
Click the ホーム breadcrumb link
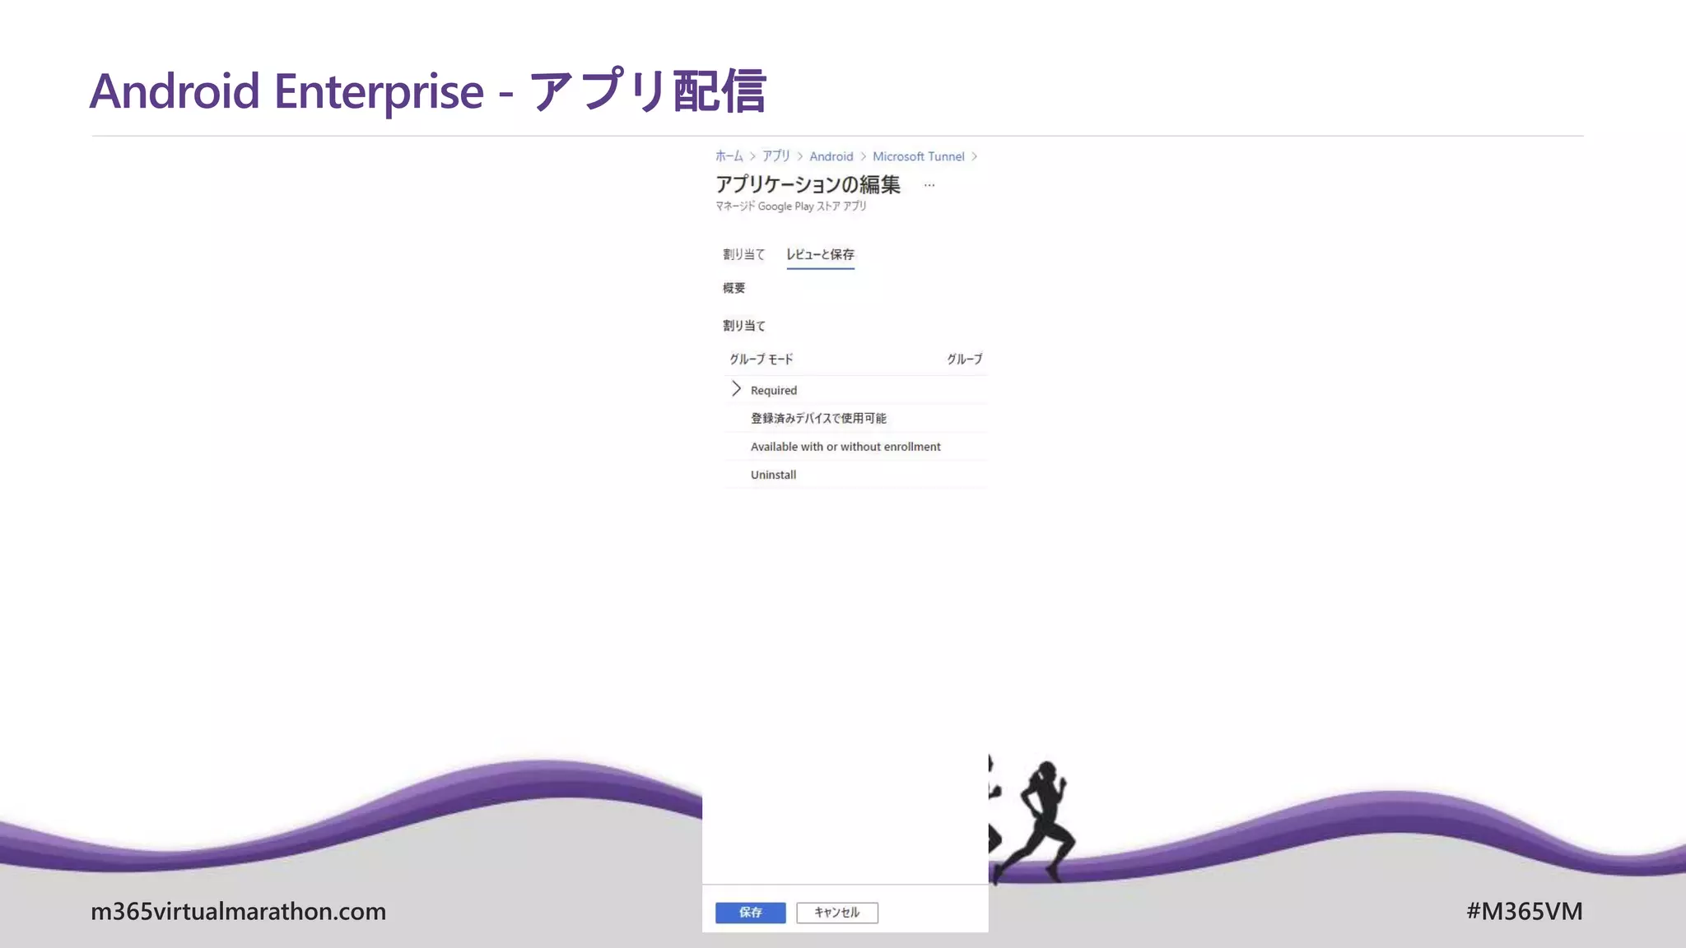pos(729,156)
